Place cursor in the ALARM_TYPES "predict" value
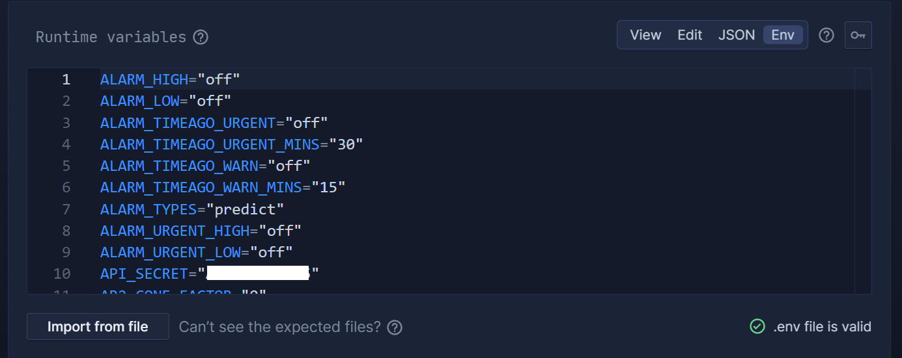The width and height of the screenshot is (902, 358). pyautogui.click(x=249, y=209)
